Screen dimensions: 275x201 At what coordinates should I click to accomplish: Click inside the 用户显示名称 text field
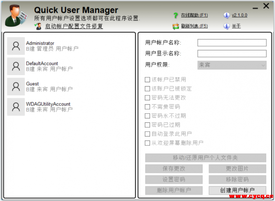232,54
